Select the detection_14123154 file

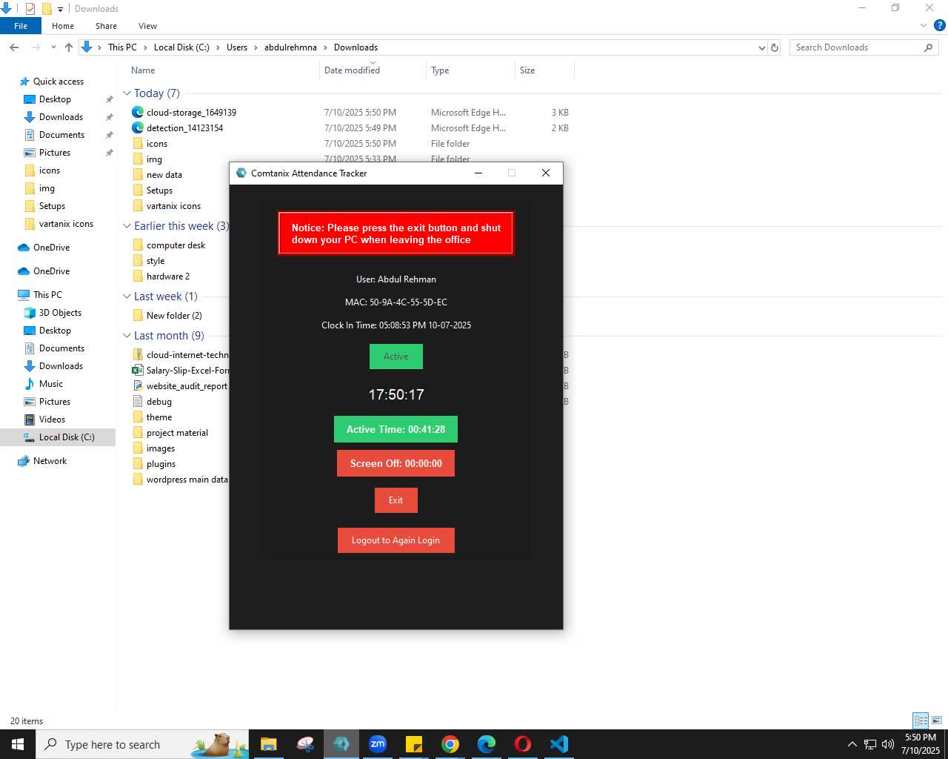pos(184,128)
